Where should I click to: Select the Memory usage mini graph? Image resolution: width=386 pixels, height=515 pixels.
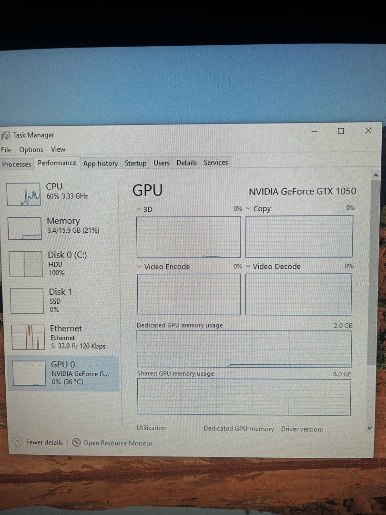click(25, 228)
